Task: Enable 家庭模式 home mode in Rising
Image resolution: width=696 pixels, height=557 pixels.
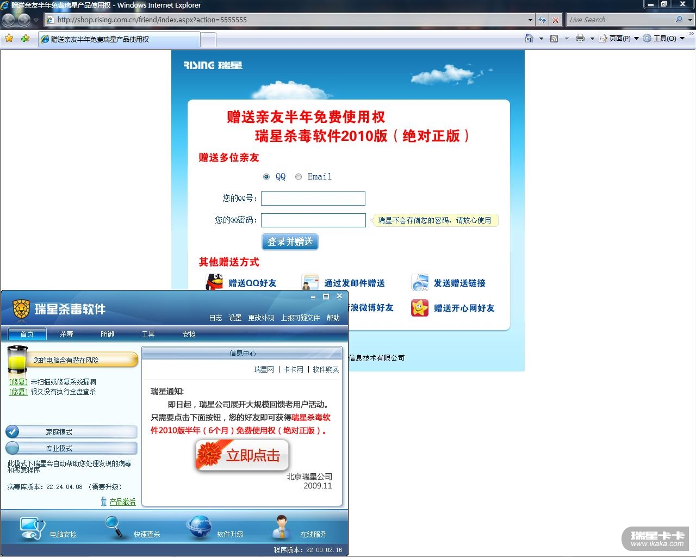Action: [71, 432]
